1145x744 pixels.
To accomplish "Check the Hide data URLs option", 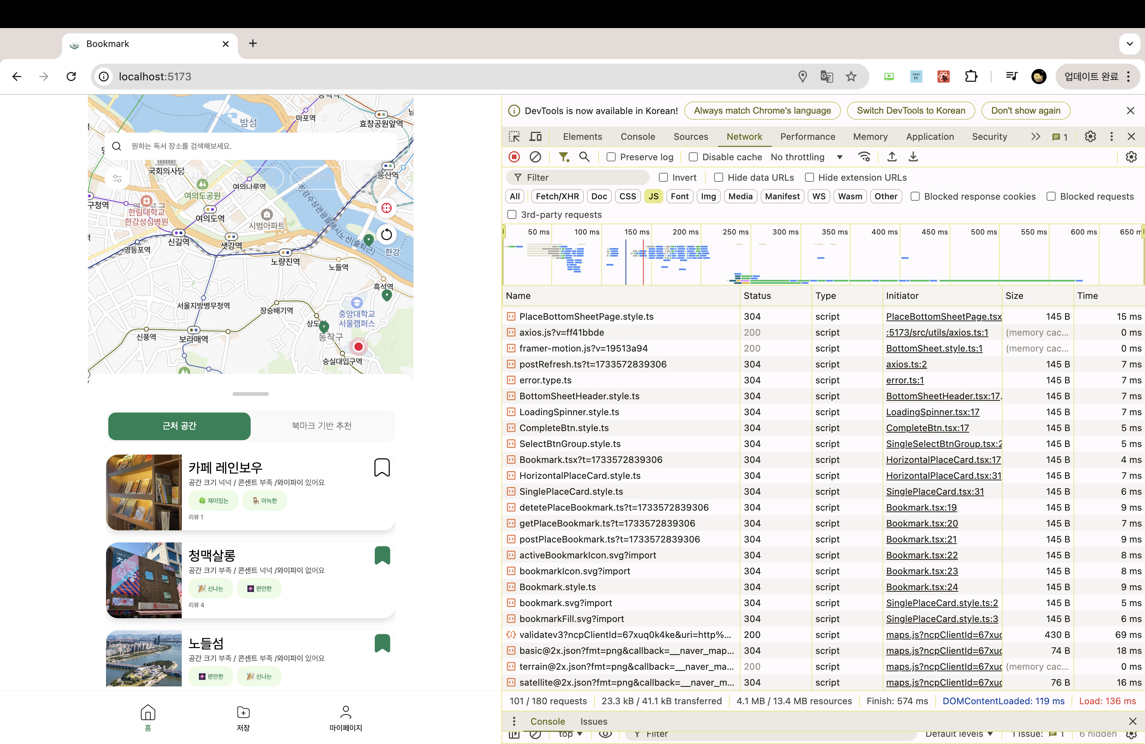I will click(x=718, y=178).
